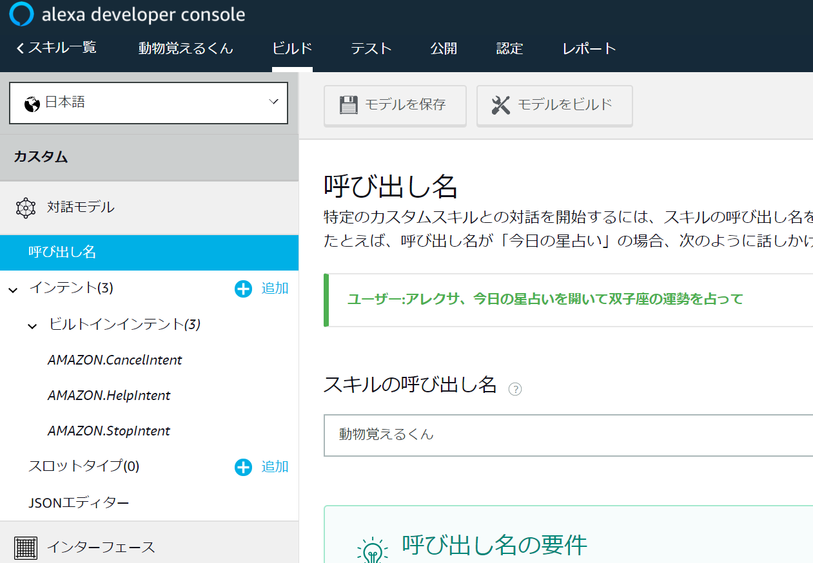The image size is (813, 563).
Task: Click the help question mark icon
Action: (x=515, y=389)
